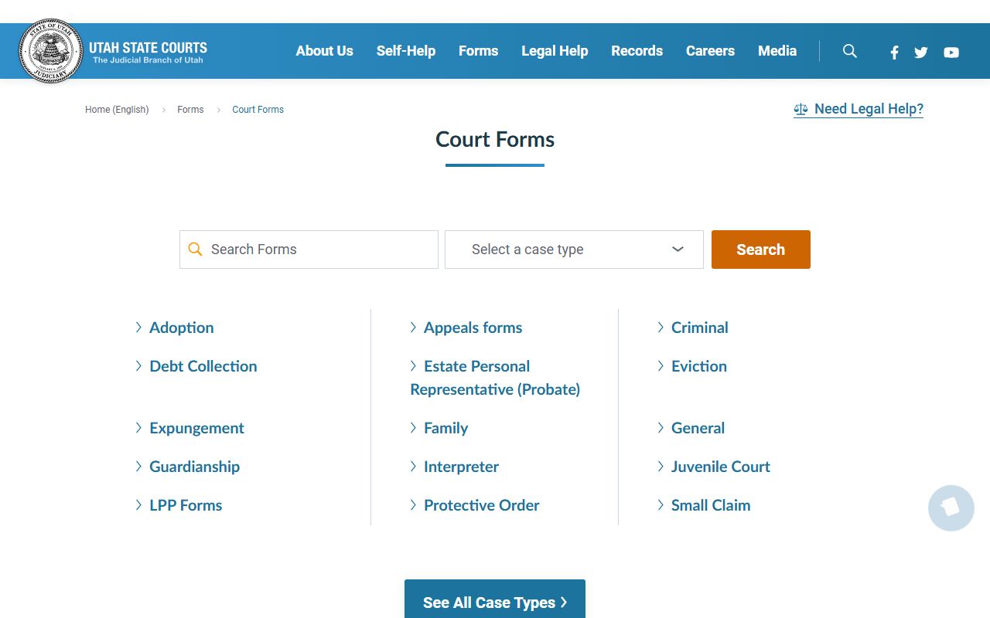The width and height of the screenshot is (990, 618).
Task: Open the Juvenile Court forms category
Action: coord(720,467)
